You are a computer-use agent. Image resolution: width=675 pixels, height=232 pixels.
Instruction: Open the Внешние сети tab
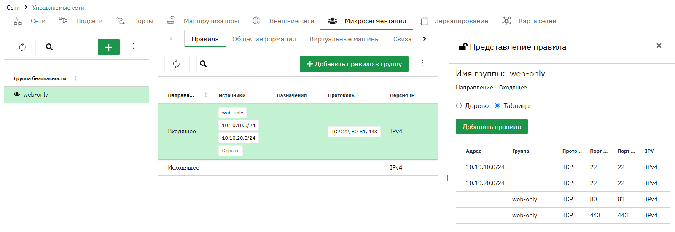coord(283,21)
